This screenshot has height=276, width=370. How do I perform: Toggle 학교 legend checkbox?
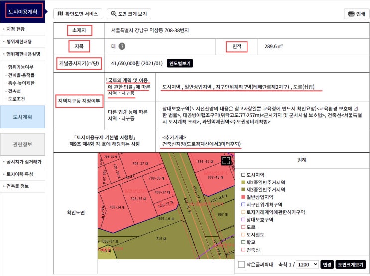coord(243,242)
